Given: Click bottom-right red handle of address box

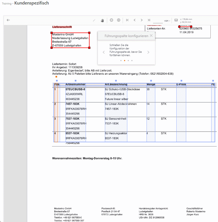Looking at the screenshot, I should [89, 48].
